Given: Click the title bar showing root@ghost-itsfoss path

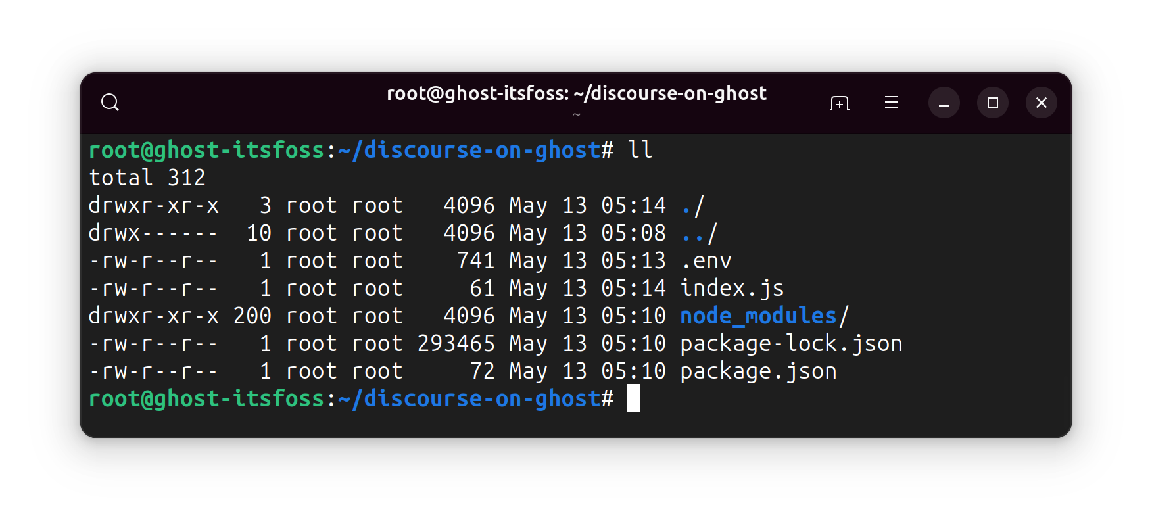Looking at the screenshot, I should pyautogui.click(x=576, y=93).
